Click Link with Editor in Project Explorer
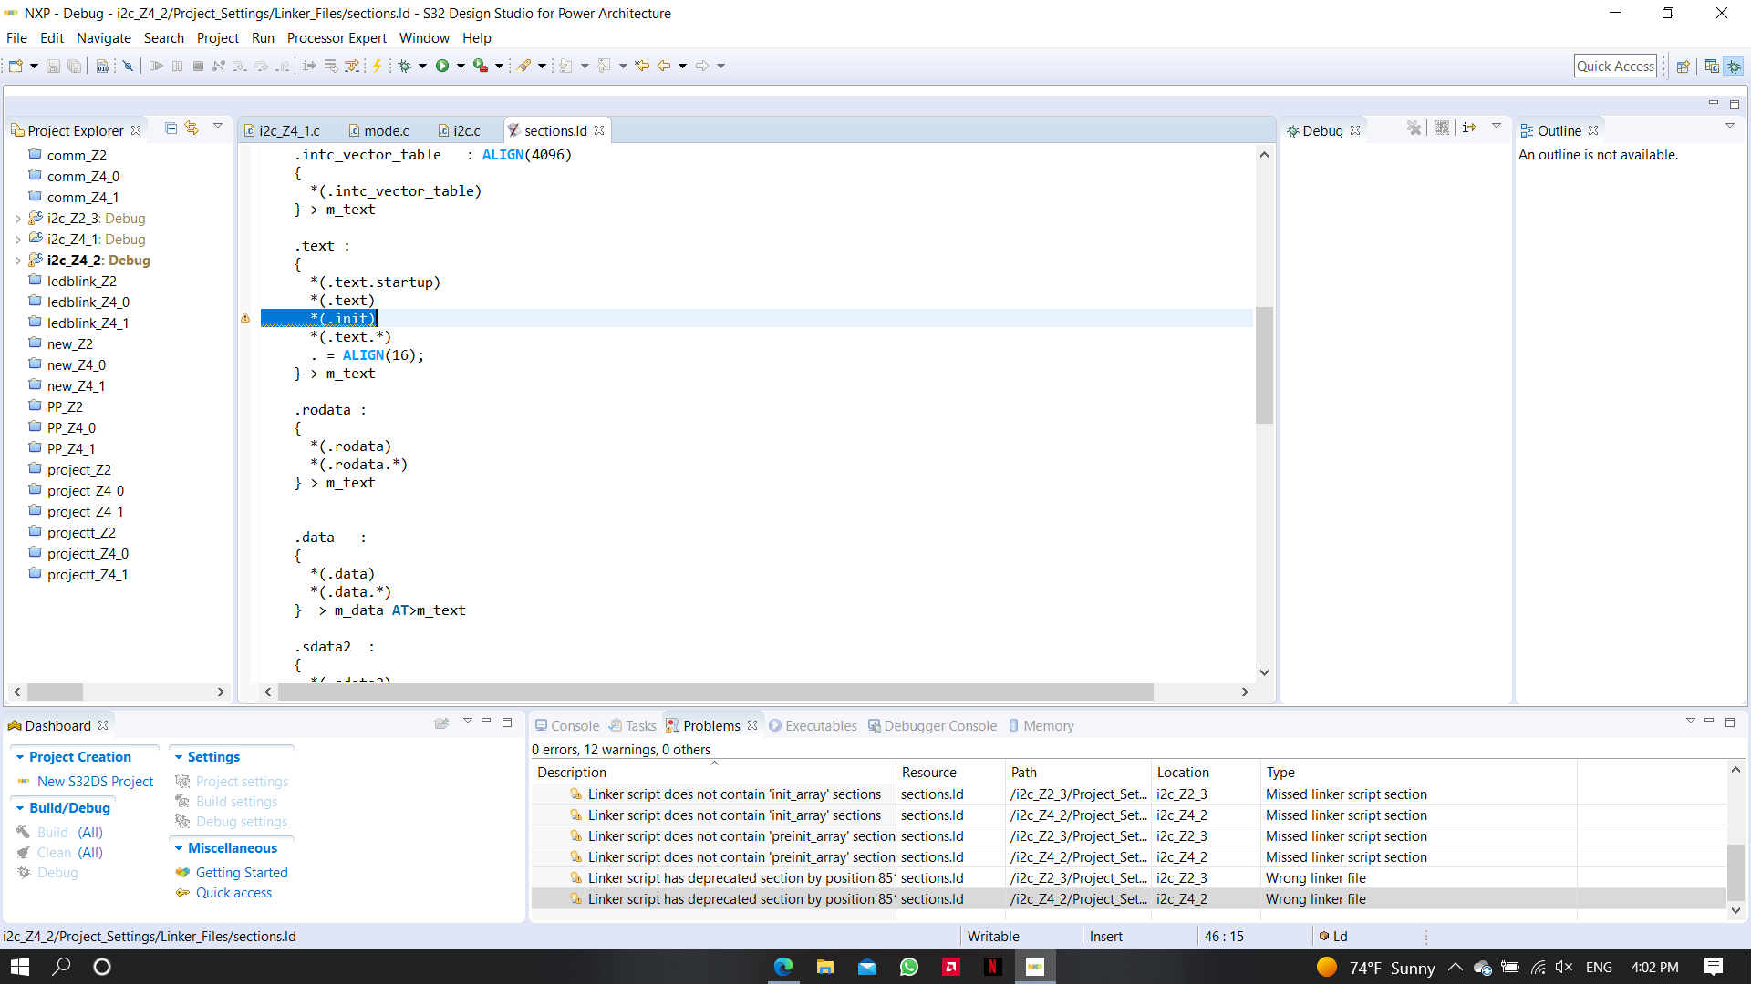1751x984 pixels. 192,128
